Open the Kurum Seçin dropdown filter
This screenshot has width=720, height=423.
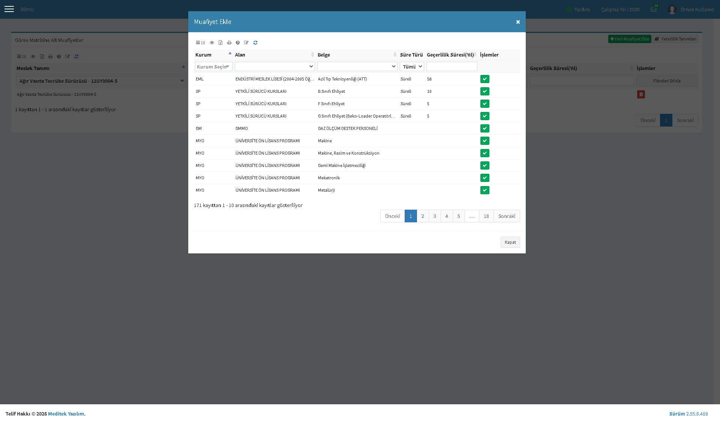coord(214,67)
